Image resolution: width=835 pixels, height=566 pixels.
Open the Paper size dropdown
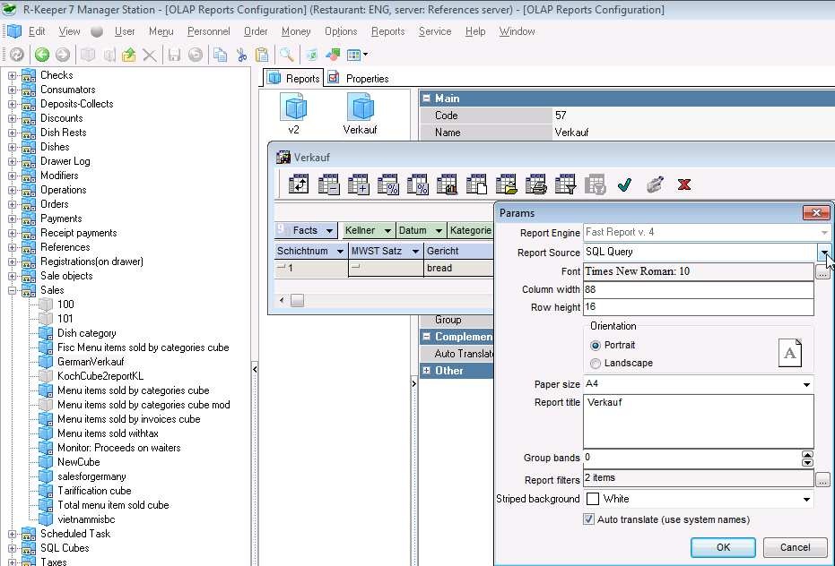806,384
